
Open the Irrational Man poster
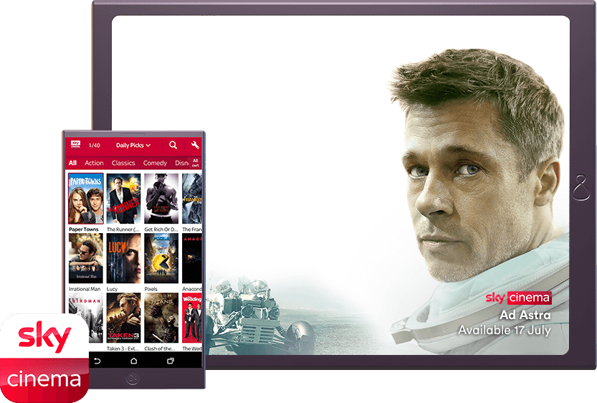pyautogui.click(x=86, y=258)
